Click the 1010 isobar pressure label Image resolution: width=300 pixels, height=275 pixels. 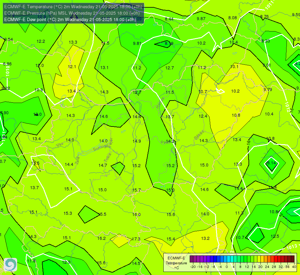8,71
